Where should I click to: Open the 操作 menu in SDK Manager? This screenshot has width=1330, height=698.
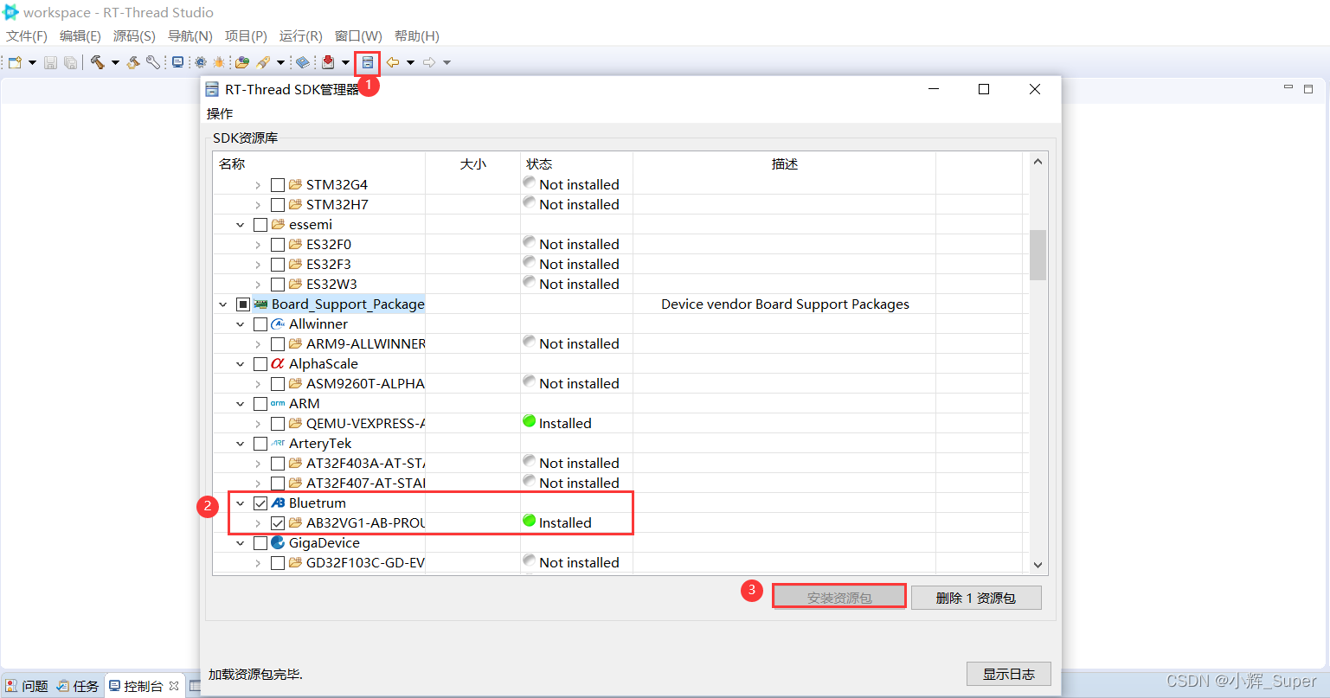click(x=220, y=113)
